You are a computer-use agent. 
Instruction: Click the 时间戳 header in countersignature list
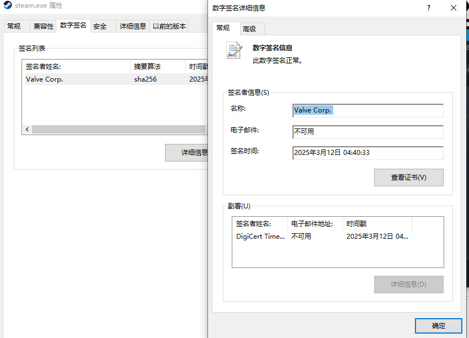[x=377, y=223]
